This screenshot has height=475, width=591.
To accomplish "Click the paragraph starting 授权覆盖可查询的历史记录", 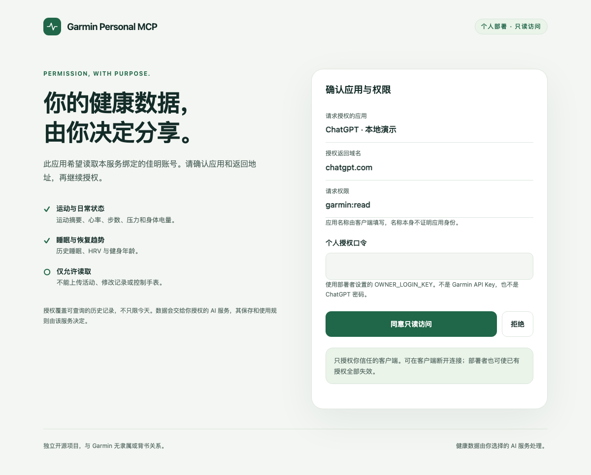I will (x=160, y=316).
